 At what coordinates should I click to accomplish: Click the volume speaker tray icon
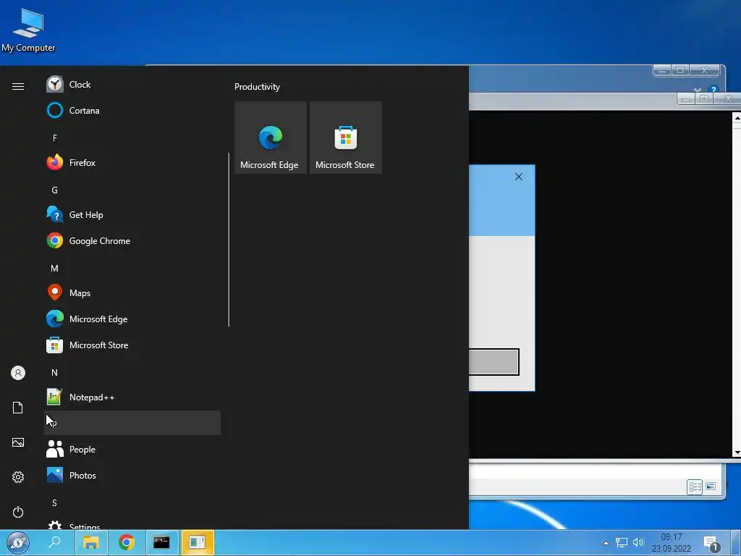638,542
